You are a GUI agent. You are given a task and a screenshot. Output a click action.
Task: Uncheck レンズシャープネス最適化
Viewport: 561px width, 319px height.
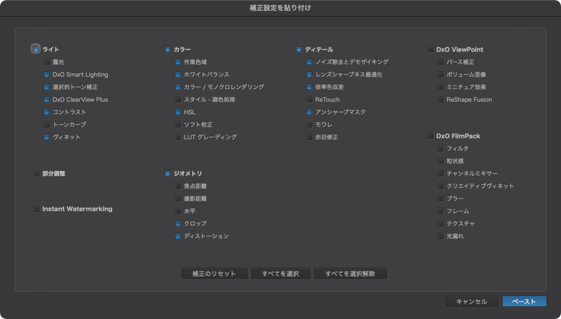[309, 75]
